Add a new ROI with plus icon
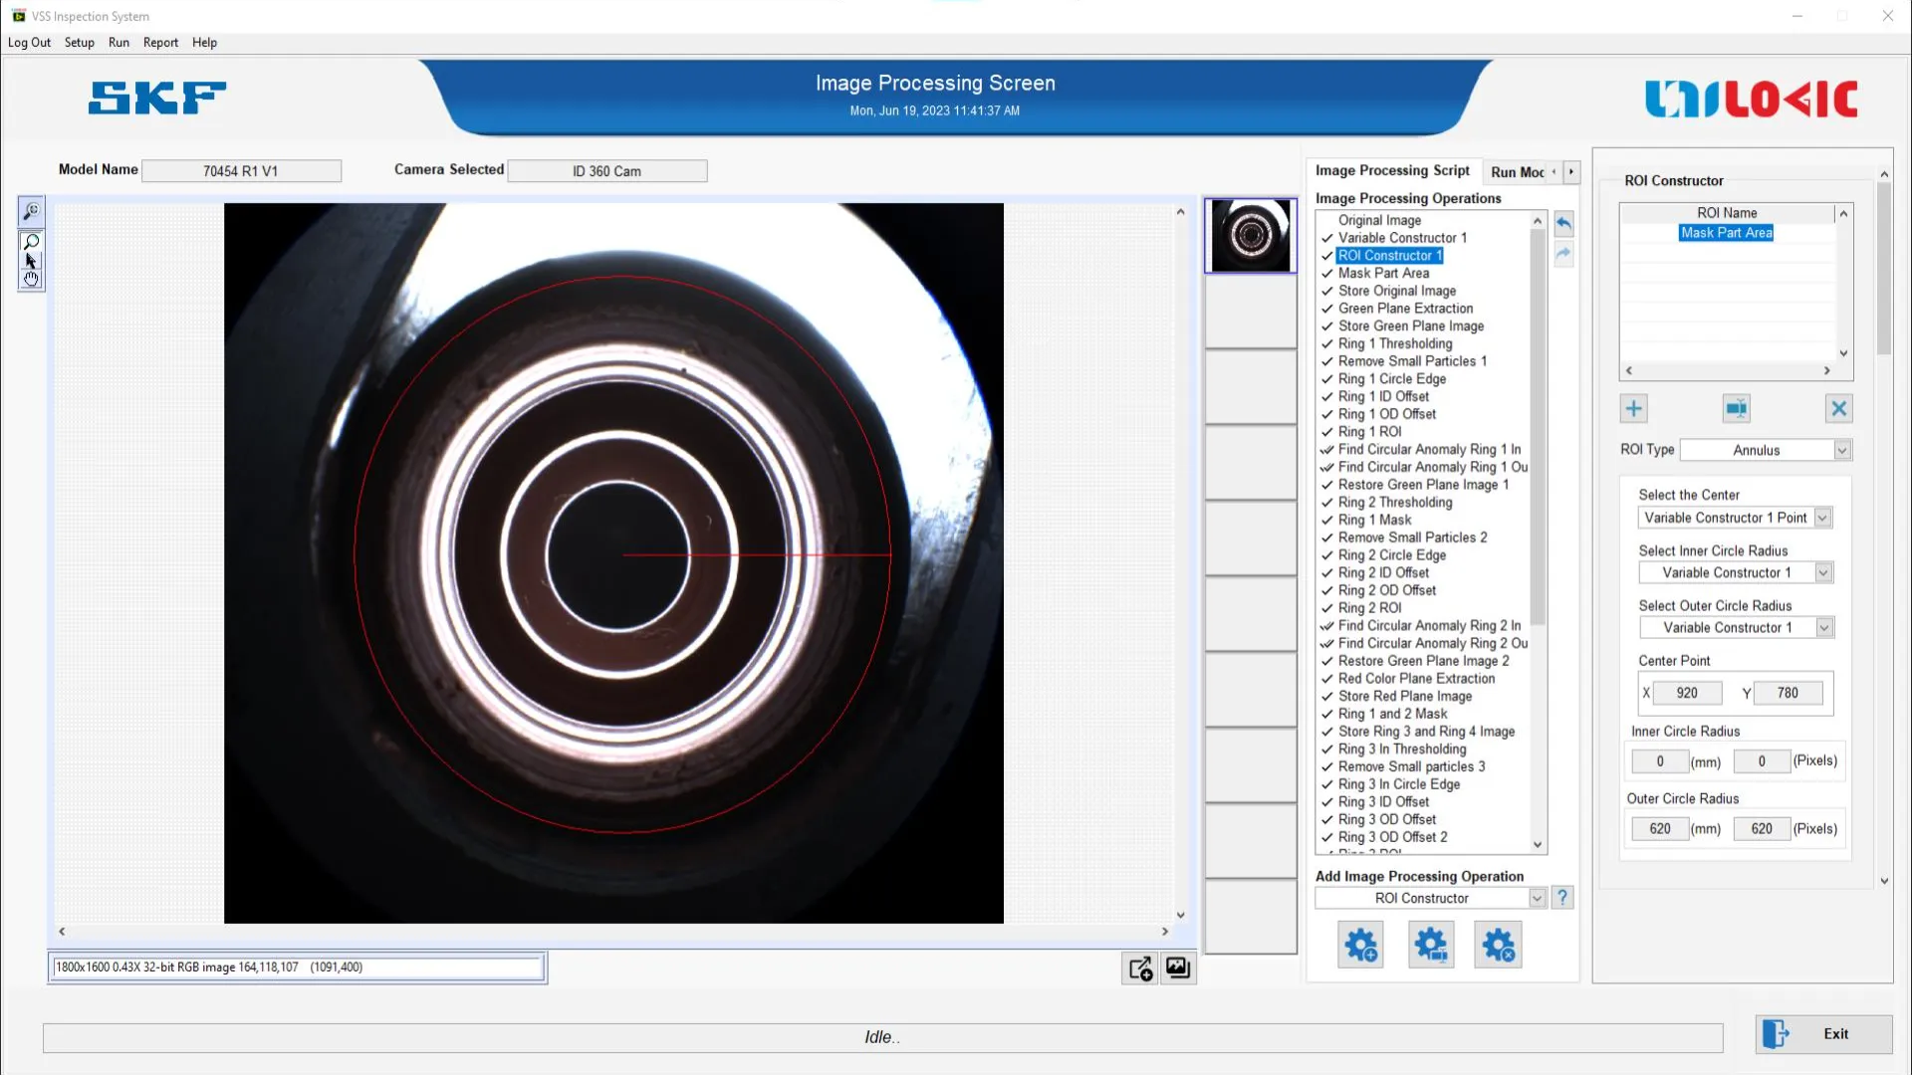 click(1633, 409)
